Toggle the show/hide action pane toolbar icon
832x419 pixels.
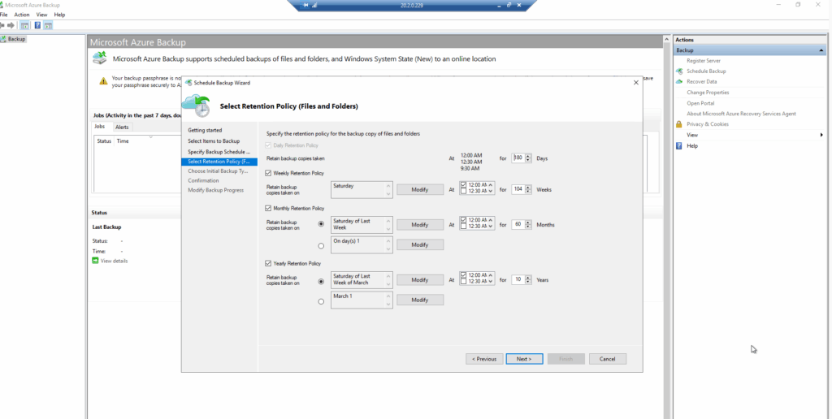[48, 25]
